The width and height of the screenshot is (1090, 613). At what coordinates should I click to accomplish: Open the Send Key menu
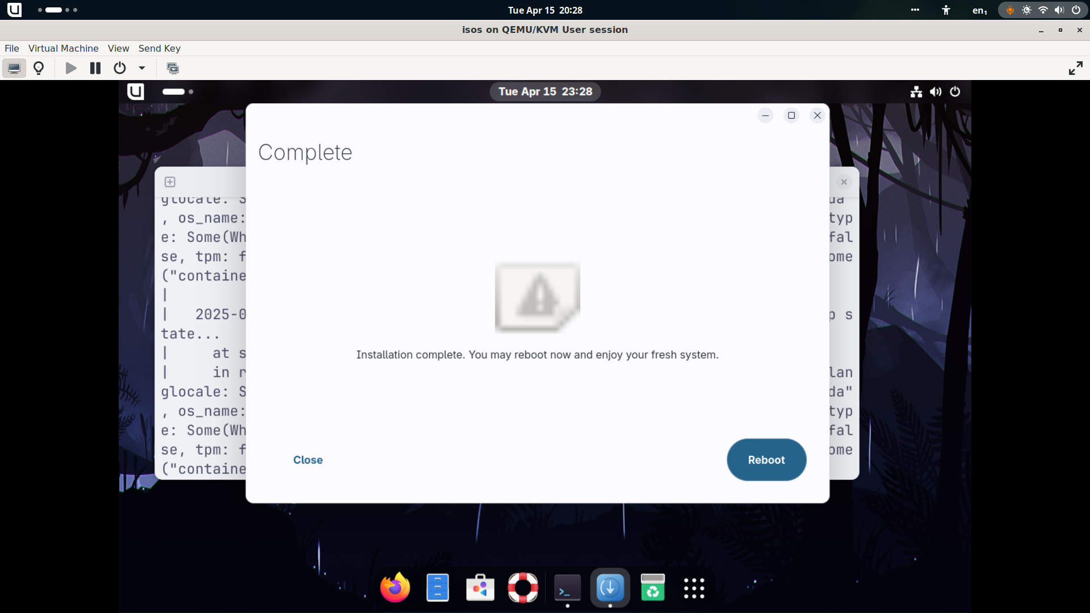[x=159, y=48]
